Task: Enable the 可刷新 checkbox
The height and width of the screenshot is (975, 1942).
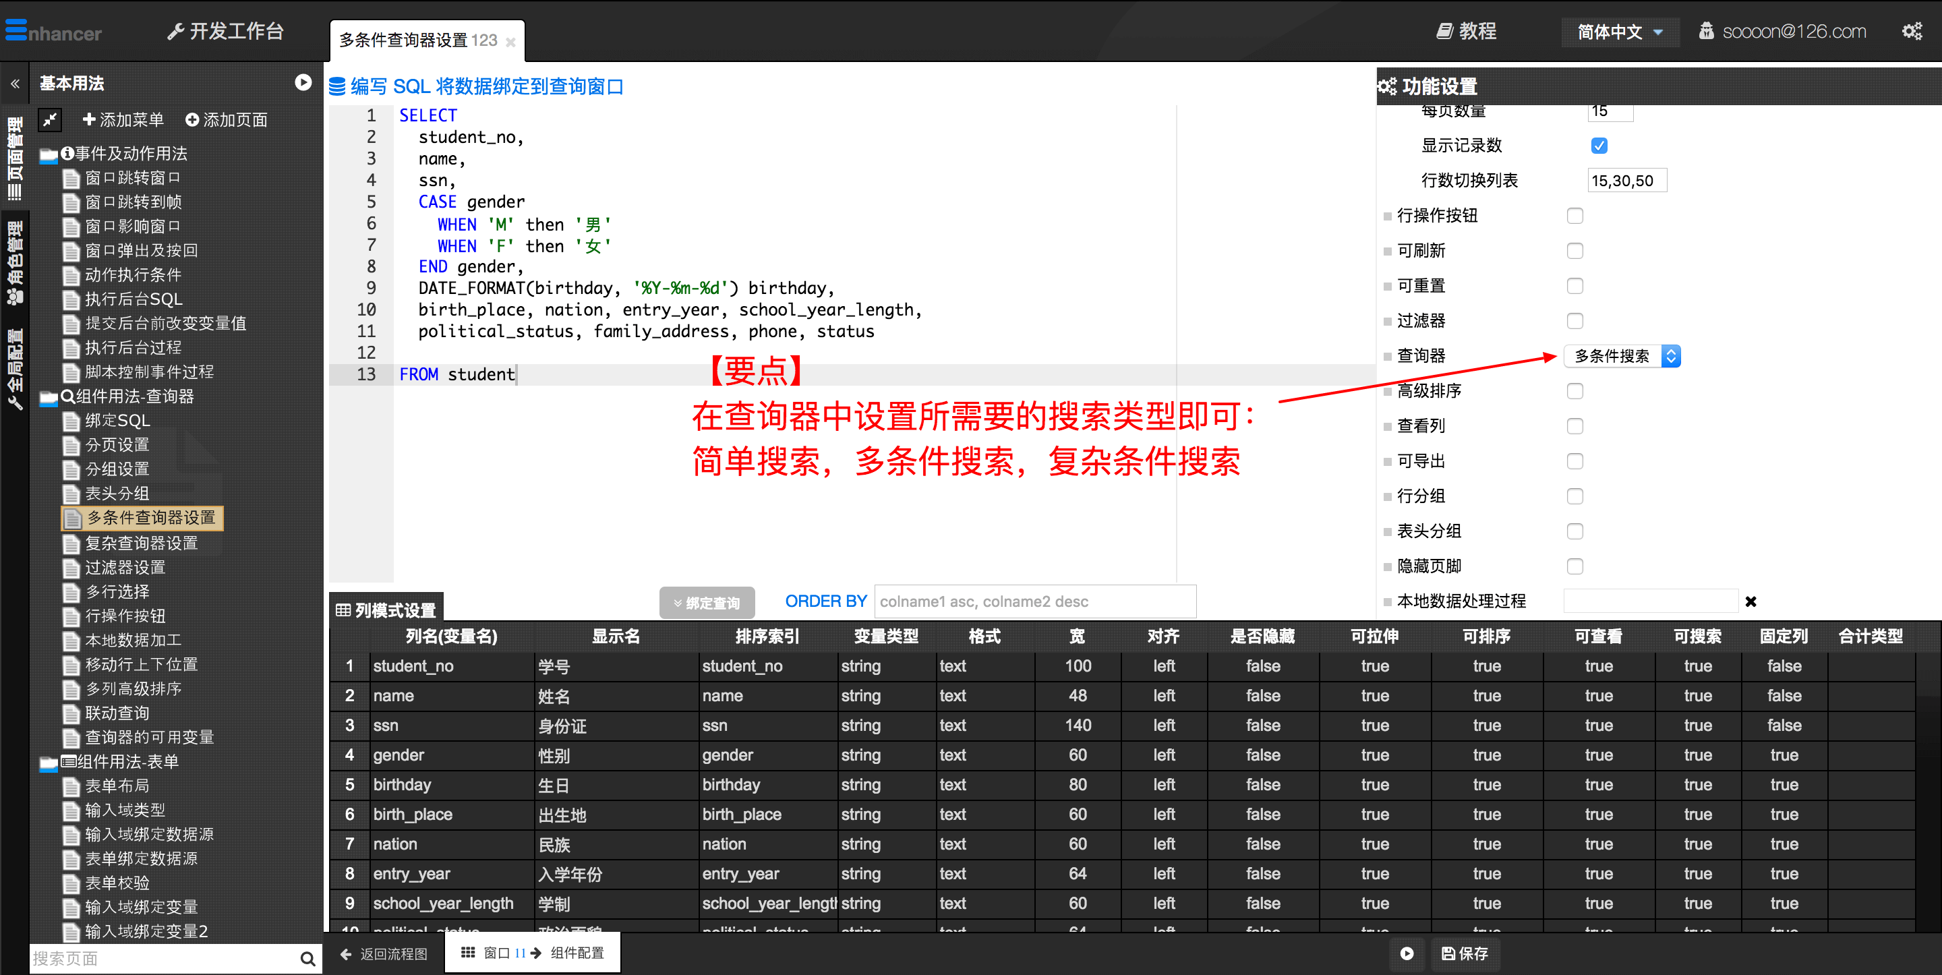Action: click(x=1574, y=250)
